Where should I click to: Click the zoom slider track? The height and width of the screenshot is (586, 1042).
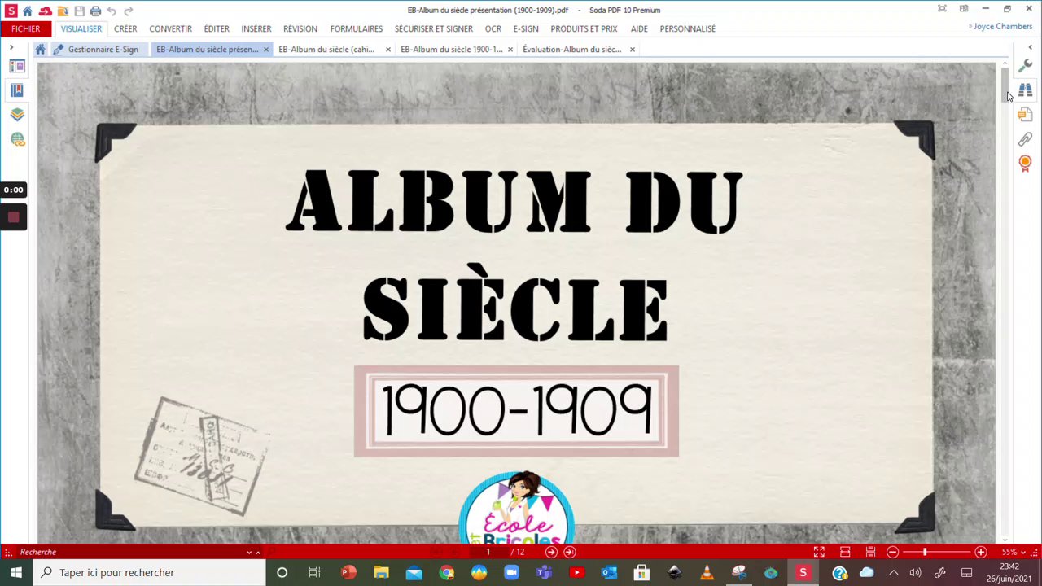pos(936,552)
